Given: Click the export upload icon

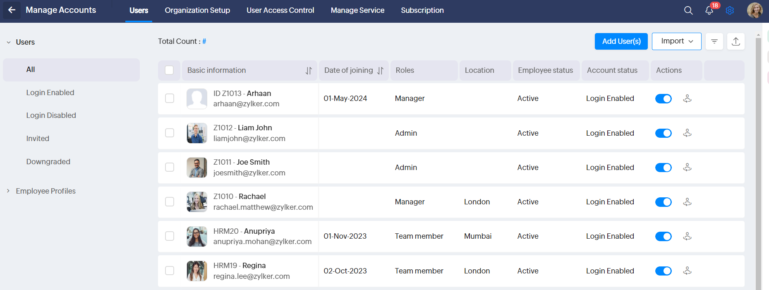Looking at the screenshot, I should pos(735,41).
